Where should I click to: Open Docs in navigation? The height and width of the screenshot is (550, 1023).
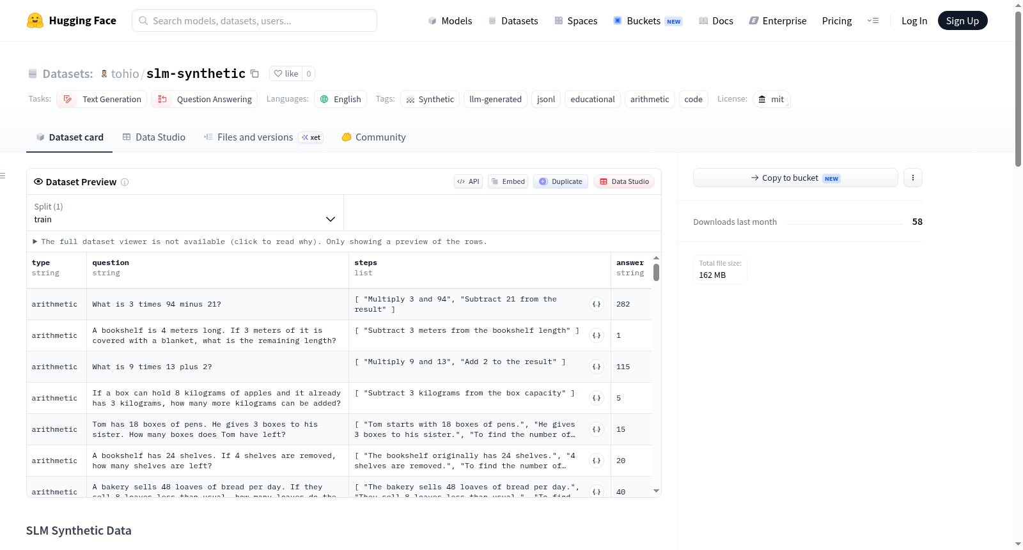click(x=716, y=20)
